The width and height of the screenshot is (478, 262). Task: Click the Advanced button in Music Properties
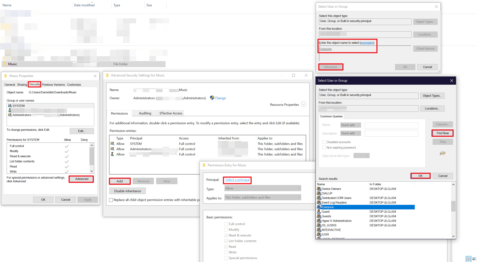click(x=82, y=179)
